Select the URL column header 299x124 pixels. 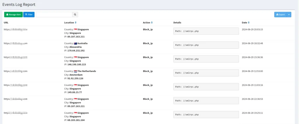(x=6, y=23)
